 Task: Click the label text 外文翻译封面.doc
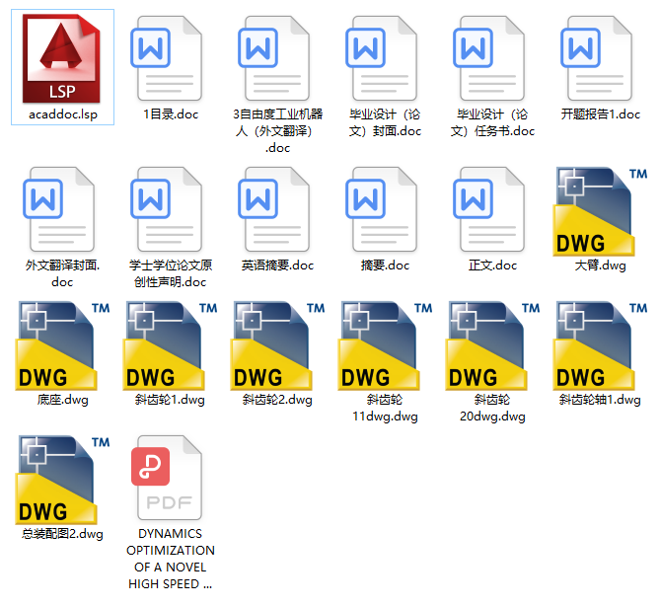click(63, 273)
